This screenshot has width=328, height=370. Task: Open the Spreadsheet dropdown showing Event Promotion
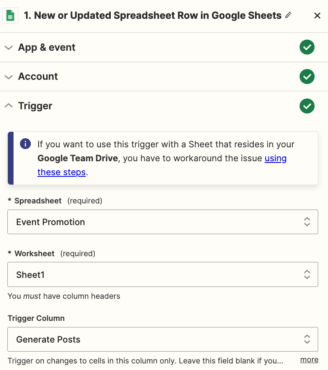pos(162,222)
